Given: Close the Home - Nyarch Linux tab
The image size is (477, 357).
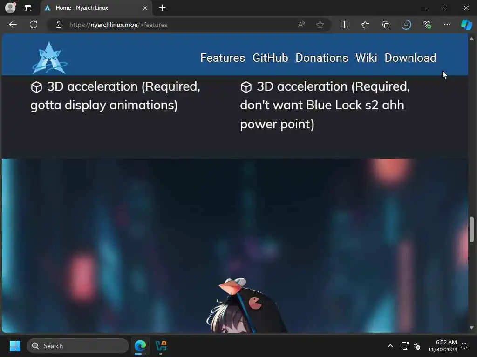Looking at the screenshot, I should point(145,8).
